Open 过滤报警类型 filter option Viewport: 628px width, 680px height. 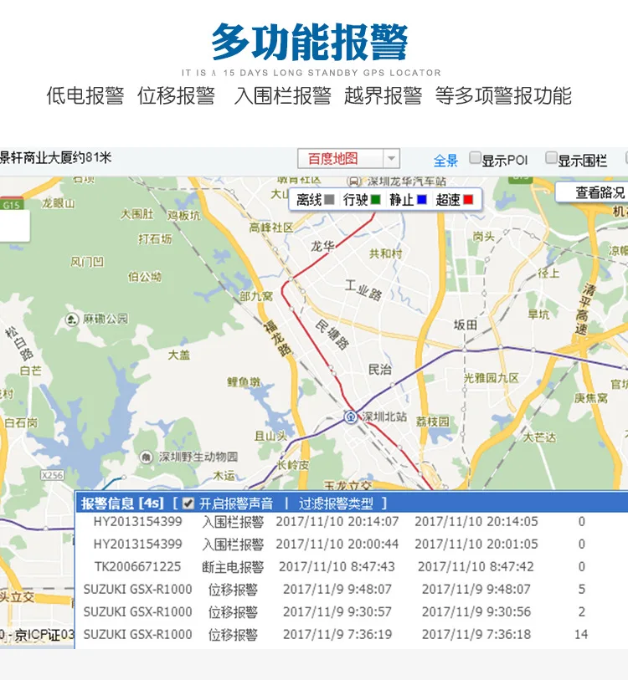[x=336, y=504]
